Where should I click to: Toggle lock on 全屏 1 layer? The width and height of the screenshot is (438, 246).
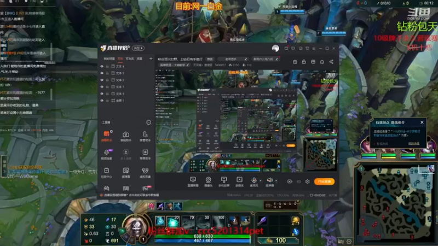(x=107, y=101)
